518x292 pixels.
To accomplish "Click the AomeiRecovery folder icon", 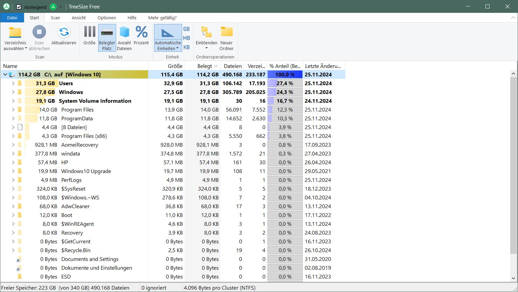I will tap(20, 145).
